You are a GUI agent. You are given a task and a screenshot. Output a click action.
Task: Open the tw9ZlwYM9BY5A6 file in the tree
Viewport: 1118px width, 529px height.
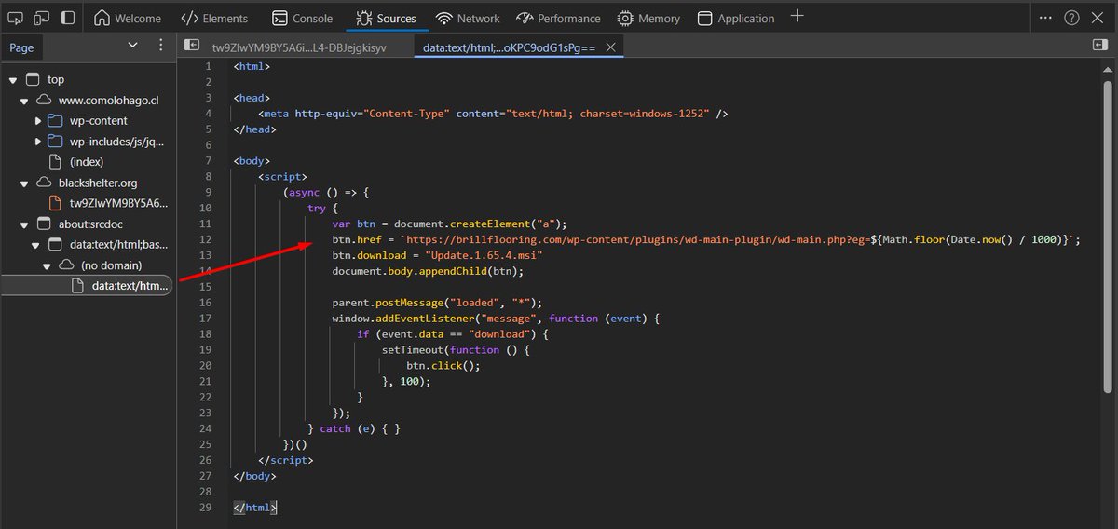point(117,203)
